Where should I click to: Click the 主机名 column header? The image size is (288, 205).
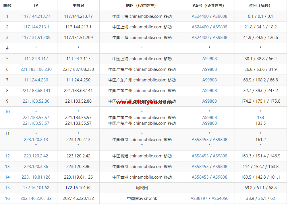point(78,5)
